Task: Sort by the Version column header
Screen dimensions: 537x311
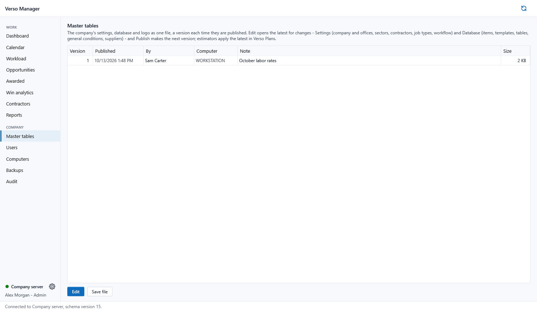Action: coord(80,51)
